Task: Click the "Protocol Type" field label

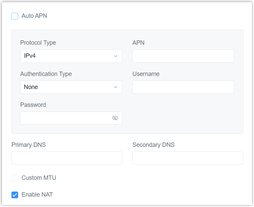Action: [x=38, y=43]
